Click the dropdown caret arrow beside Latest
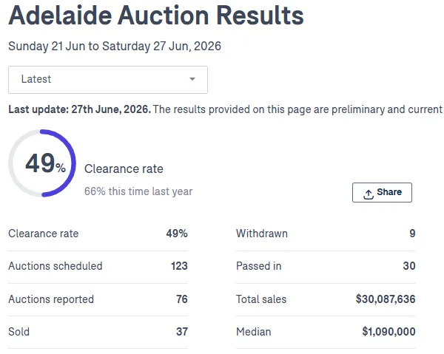Screen dimensions: 444x354 192,79
